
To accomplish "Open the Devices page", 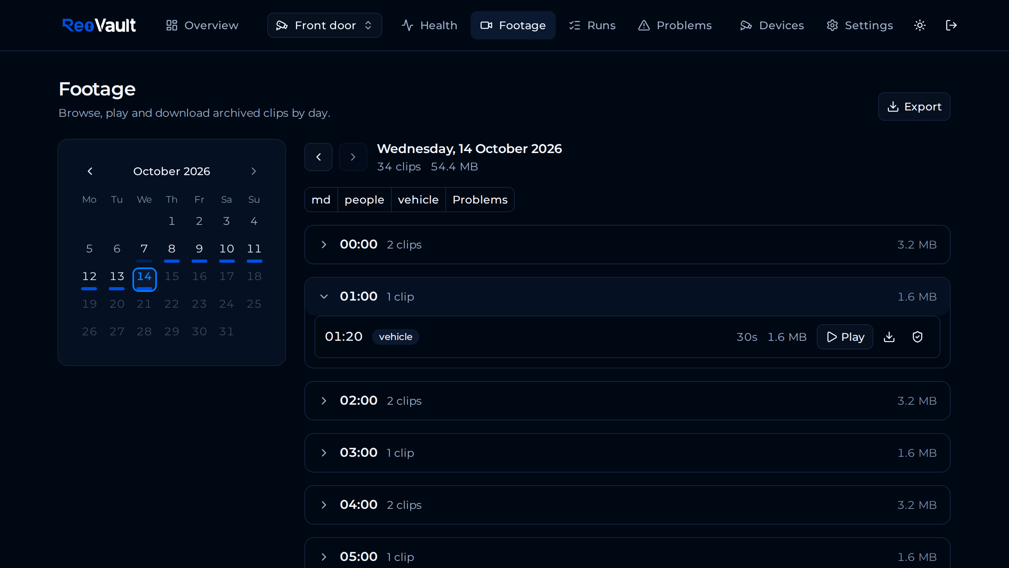I will [x=772, y=25].
